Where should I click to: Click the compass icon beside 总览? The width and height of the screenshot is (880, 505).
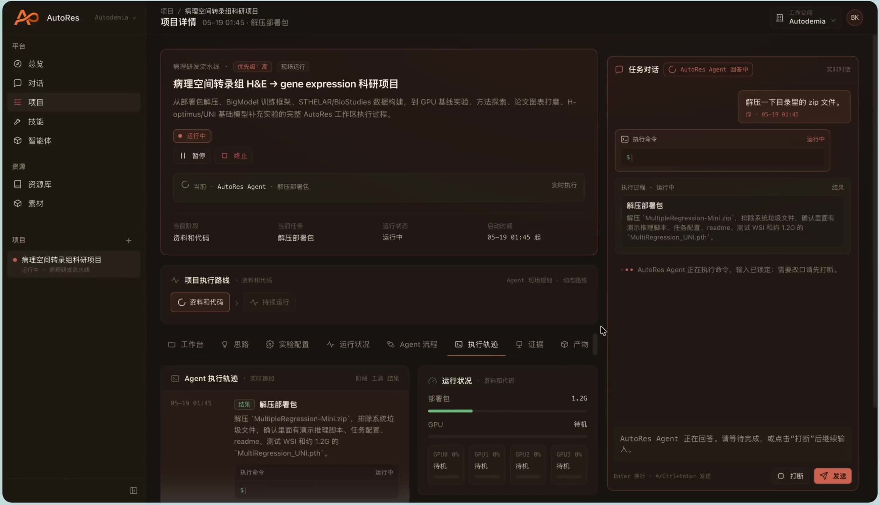pyautogui.click(x=18, y=64)
